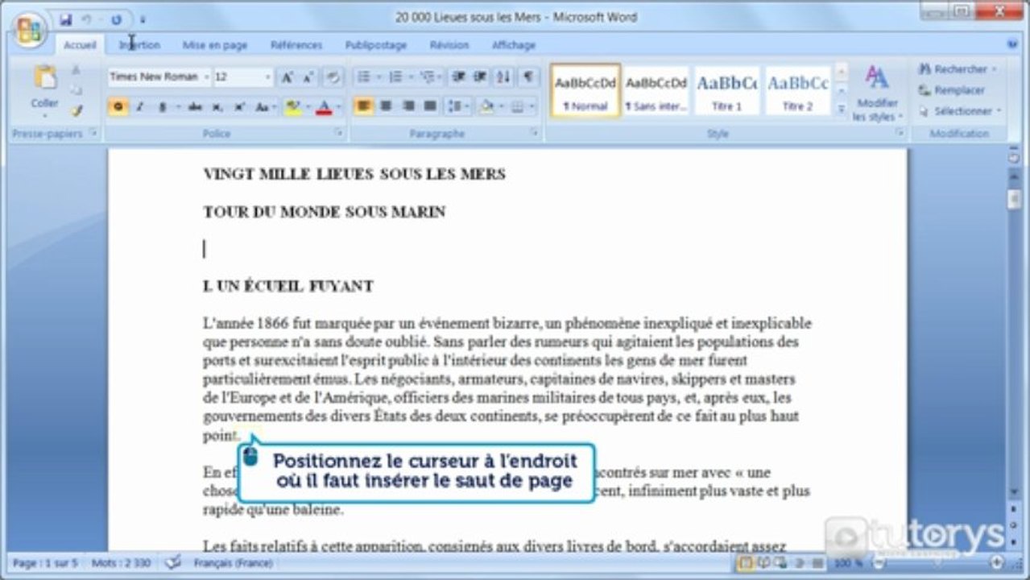Viewport: 1030px width, 580px height.
Task: Switch to the Insertion tab
Action: [x=139, y=45]
